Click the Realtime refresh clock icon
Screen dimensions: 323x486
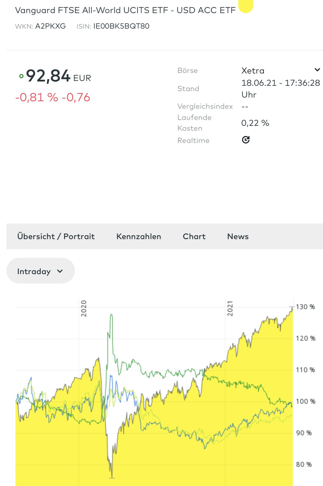(x=245, y=140)
